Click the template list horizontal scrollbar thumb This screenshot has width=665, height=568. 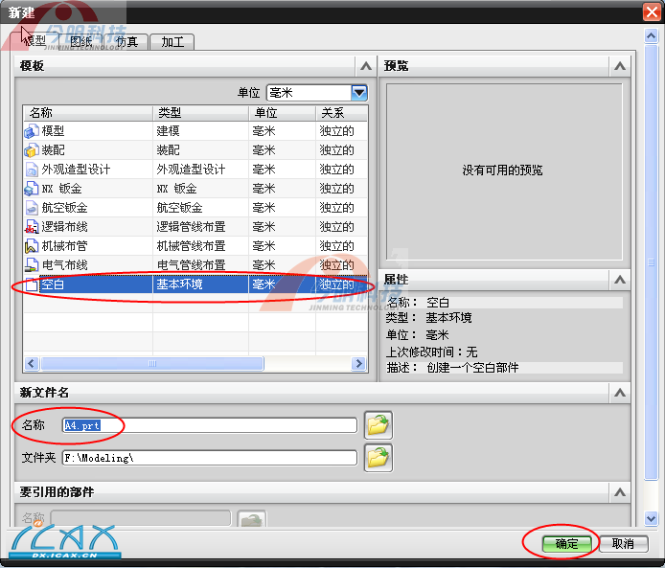[152, 364]
